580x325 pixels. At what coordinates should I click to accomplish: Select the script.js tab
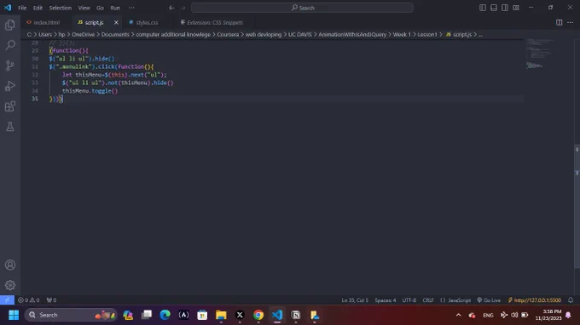(94, 22)
